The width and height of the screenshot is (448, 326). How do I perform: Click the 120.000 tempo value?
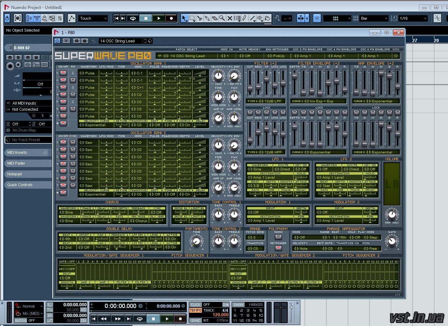coord(221,315)
